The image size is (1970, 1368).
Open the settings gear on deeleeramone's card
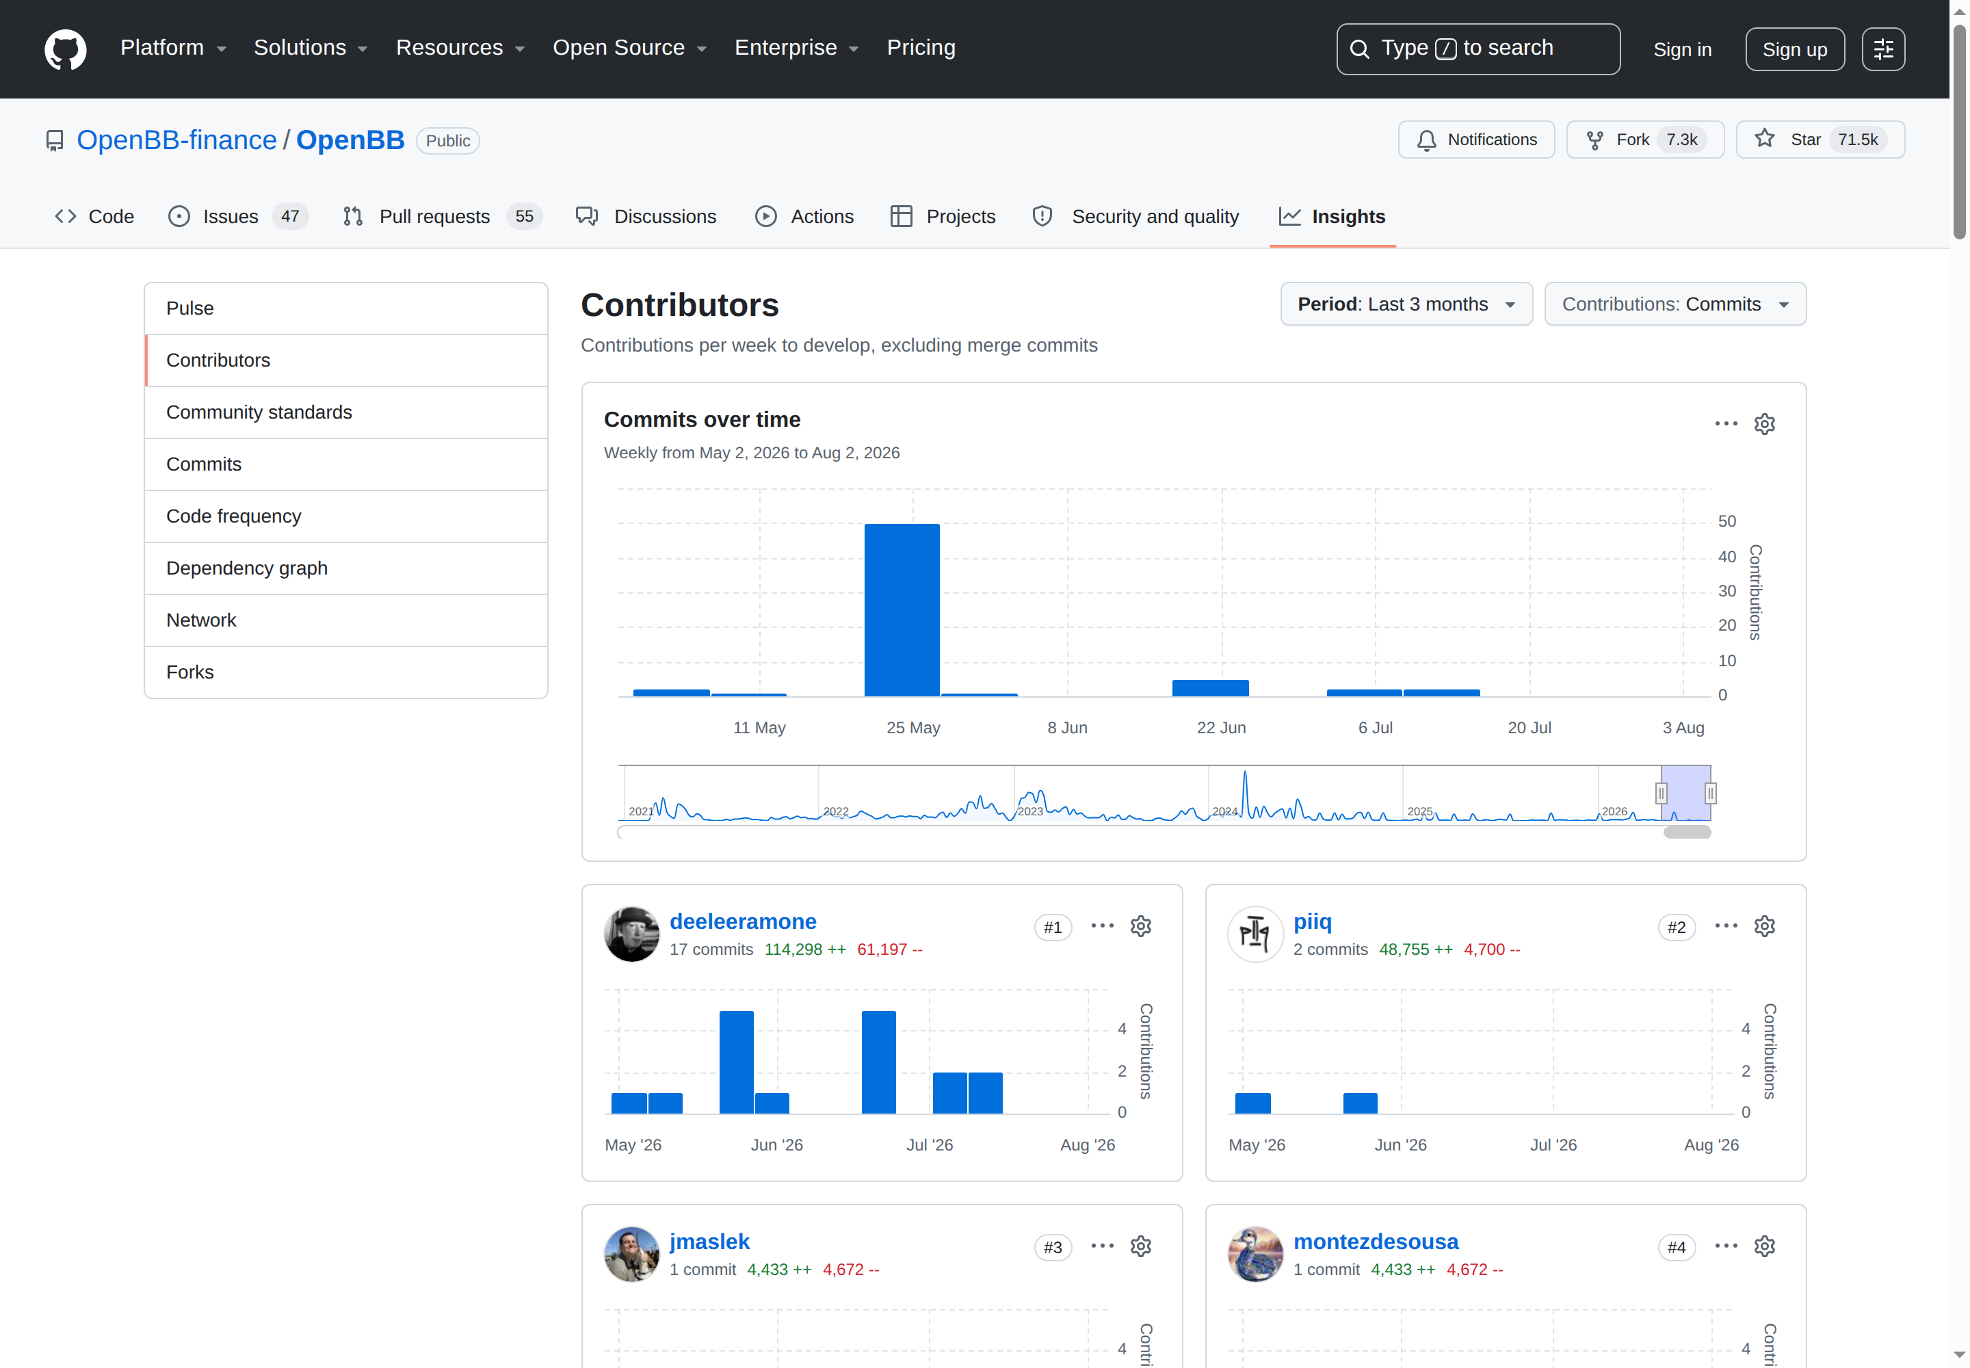[1140, 925]
